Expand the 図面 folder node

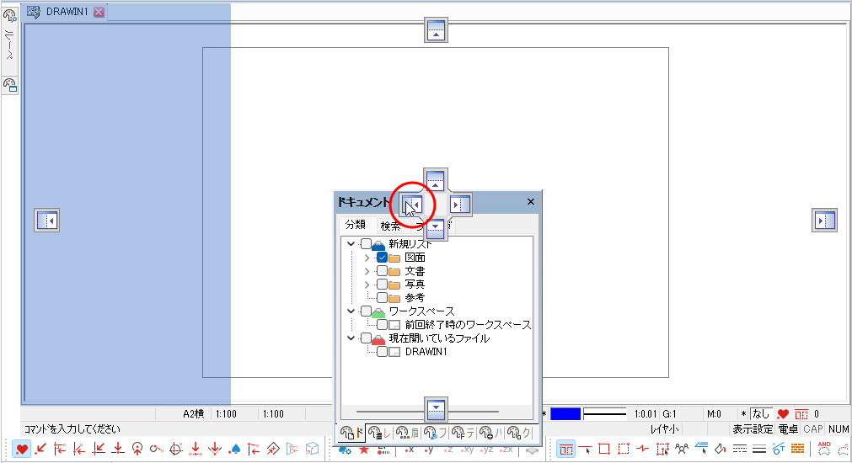pyautogui.click(x=367, y=258)
